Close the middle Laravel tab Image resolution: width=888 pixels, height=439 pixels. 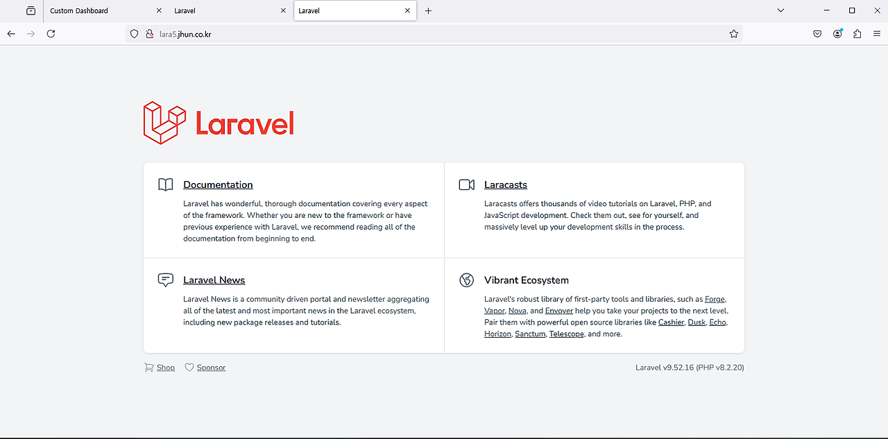283,11
